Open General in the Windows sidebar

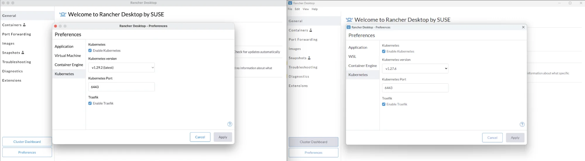314,21
